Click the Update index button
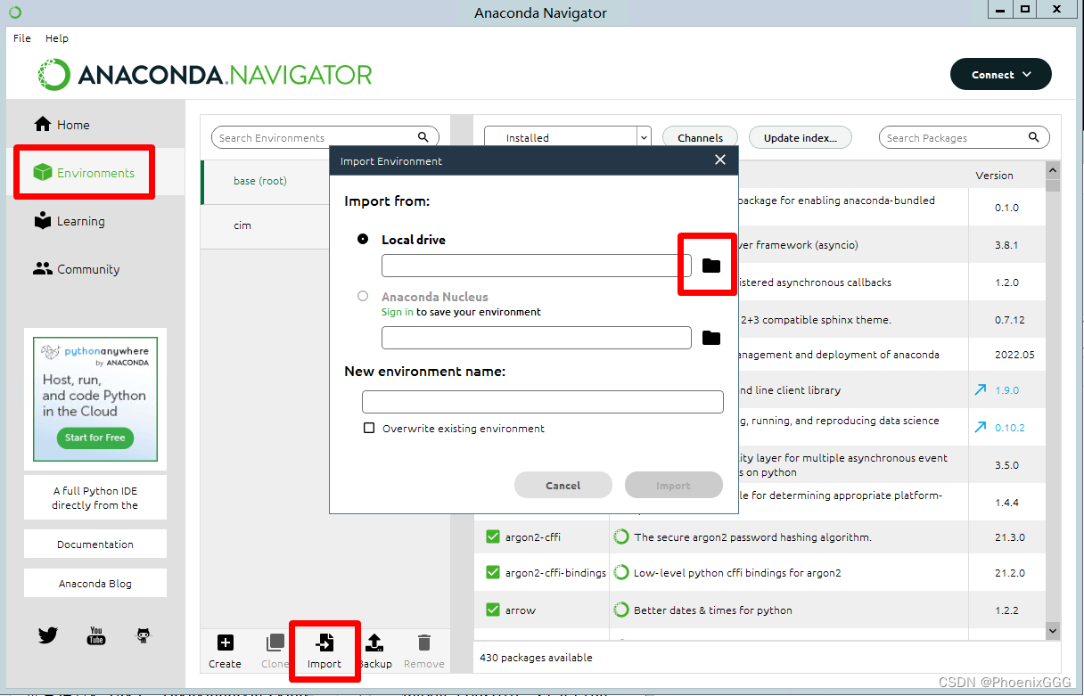 tap(801, 137)
